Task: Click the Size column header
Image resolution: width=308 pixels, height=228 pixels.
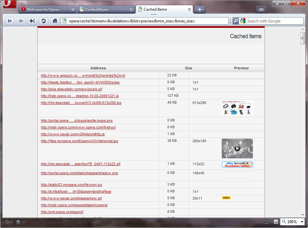Action: point(188,68)
